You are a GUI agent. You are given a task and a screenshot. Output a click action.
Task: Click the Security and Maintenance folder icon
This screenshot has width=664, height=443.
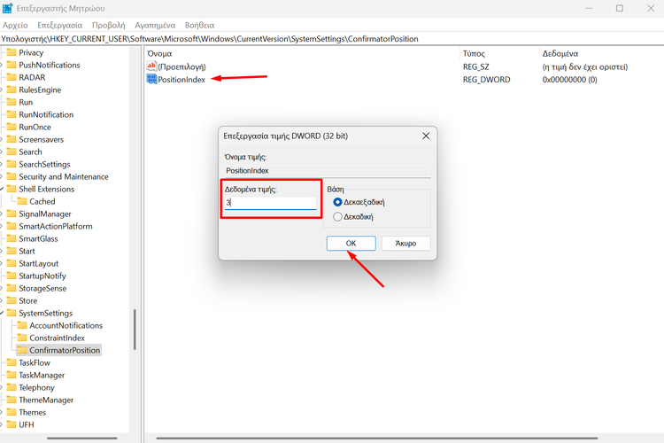click(x=12, y=176)
